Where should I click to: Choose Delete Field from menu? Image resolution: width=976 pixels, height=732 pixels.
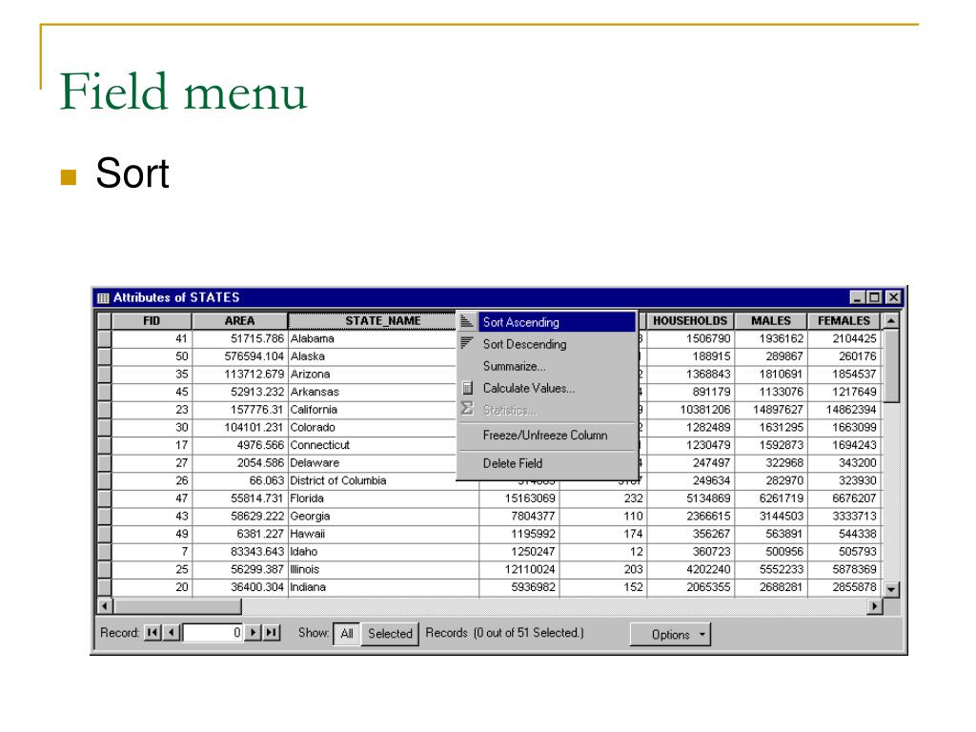click(x=547, y=463)
